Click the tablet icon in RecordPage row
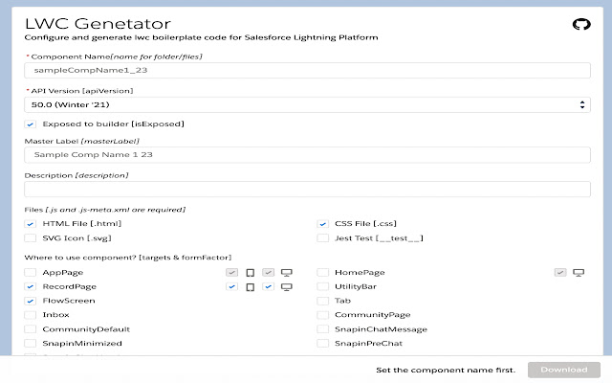 tap(251, 287)
